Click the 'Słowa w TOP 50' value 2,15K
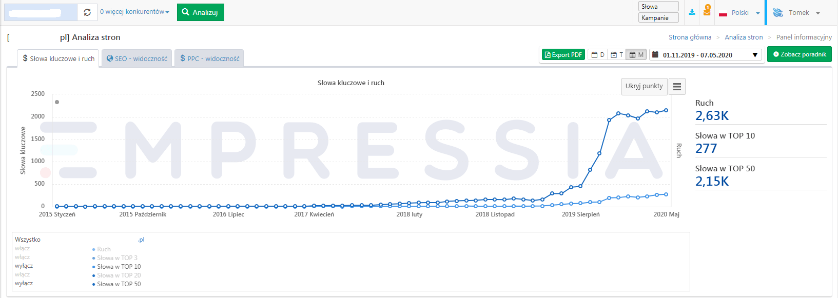838x298 pixels. [712, 182]
